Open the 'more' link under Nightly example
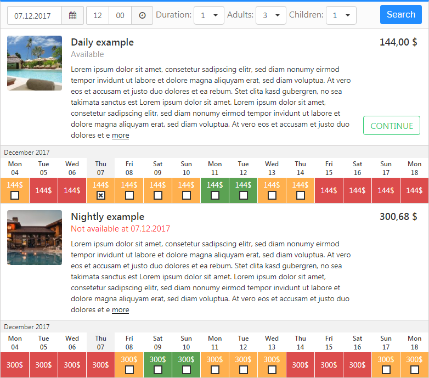This screenshot has width=429, height=378. [120, 310]
